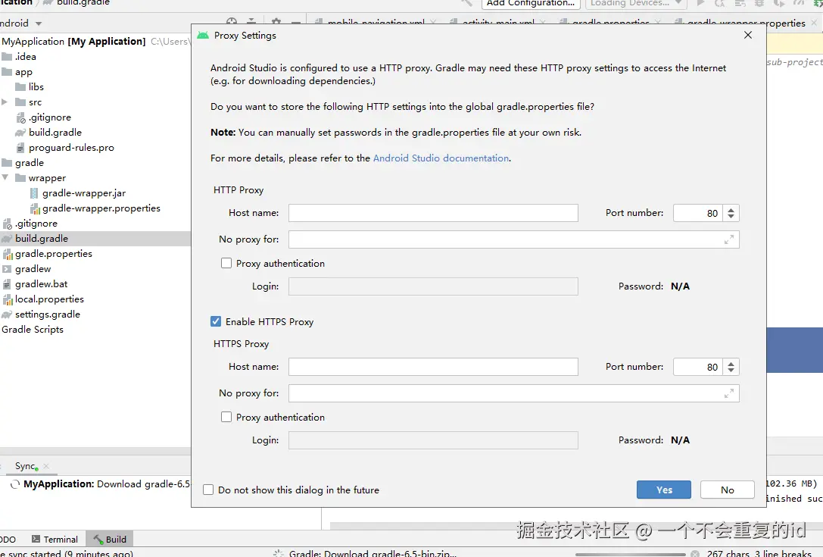Click the HTTPS proxy Host name field

pyautogui.click(x=434, y=367)
